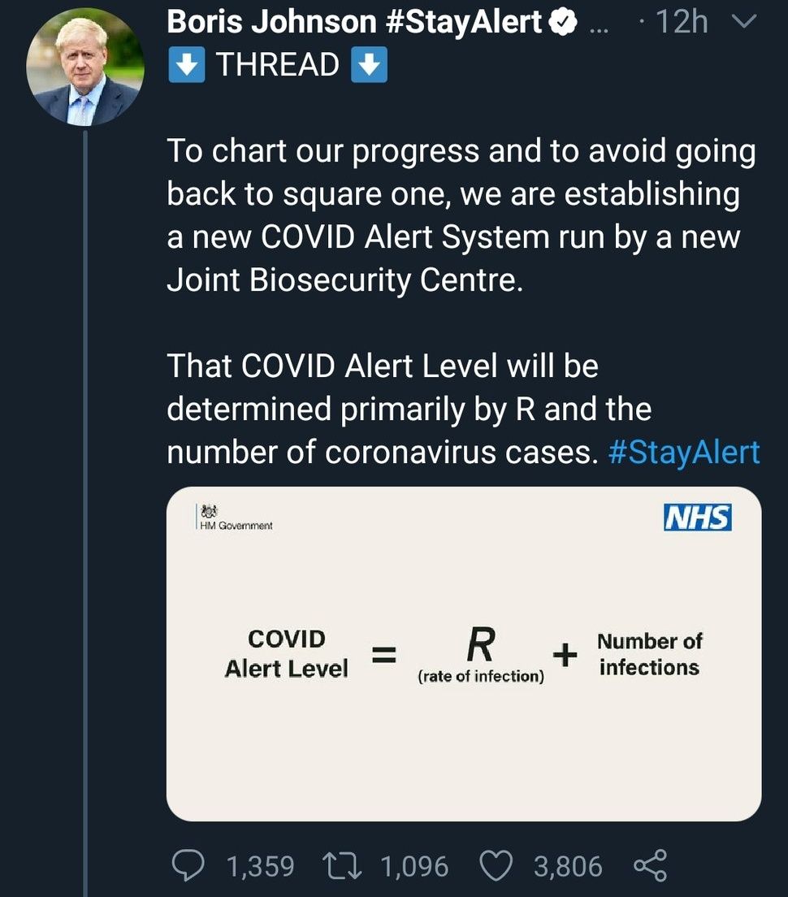This screenshot has width=788, height=897.
Task: Click the tweet text about Joint Biosecurity Centre
Action: [461, 215]
